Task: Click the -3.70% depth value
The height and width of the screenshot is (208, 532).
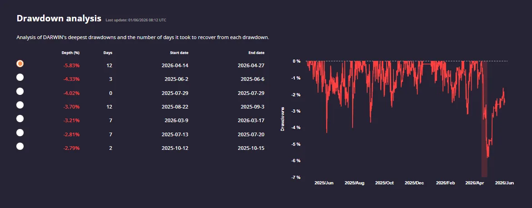Action: (72, 107)
